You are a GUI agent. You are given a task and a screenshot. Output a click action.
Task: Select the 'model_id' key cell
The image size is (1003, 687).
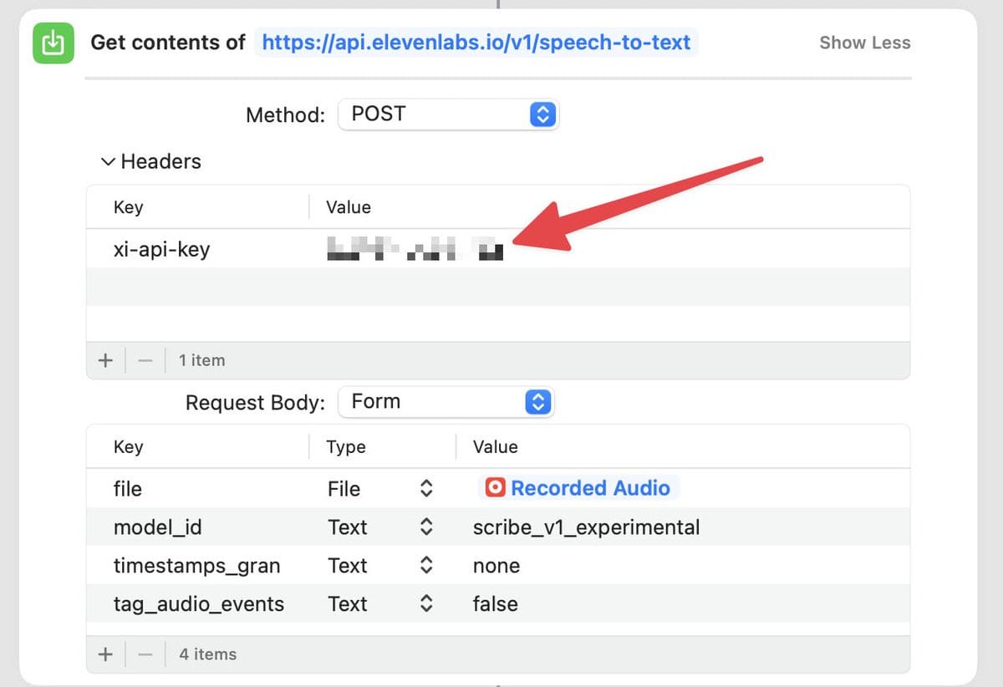pyautogui.click(x=157, y=527)
